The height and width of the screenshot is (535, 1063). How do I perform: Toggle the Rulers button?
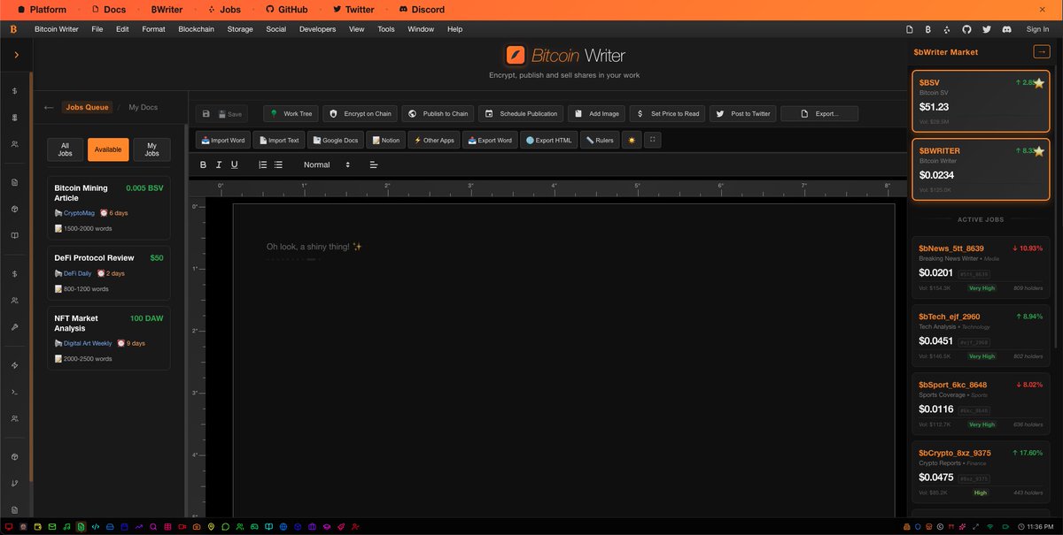pyautogui.click(x=600, y=140)
